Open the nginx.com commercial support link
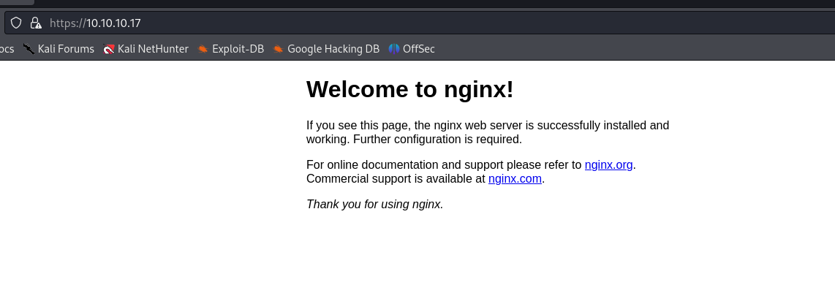 [x=515, y=179]
